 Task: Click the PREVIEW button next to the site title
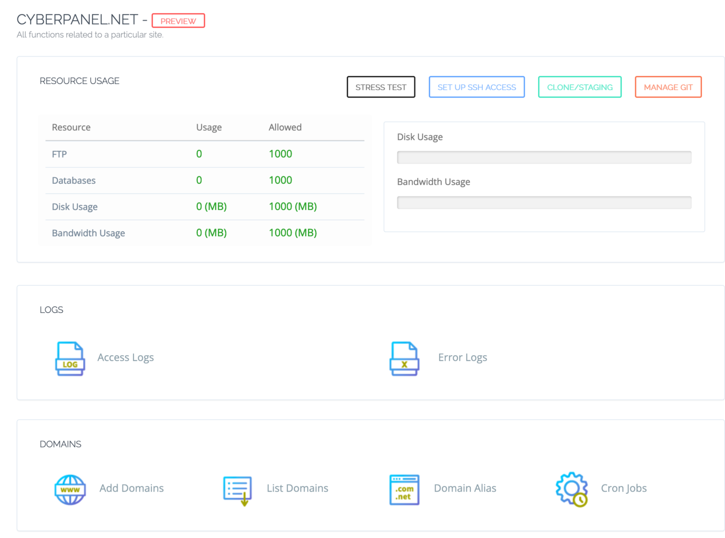point(178,21)
